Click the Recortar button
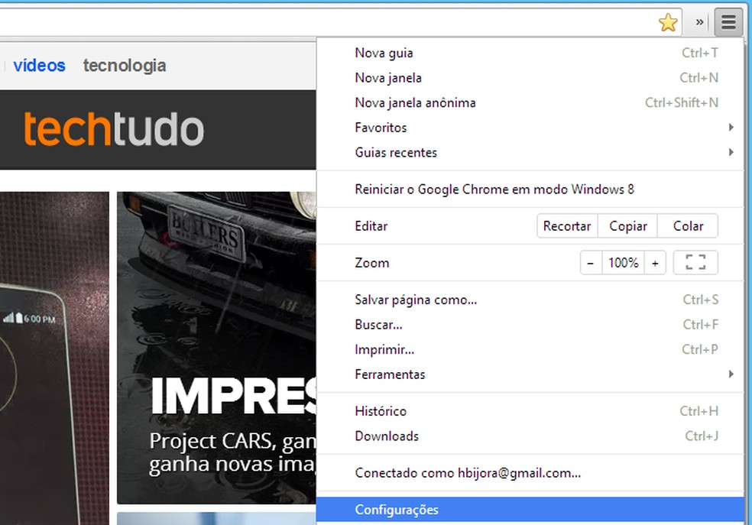 pos(566,225)
